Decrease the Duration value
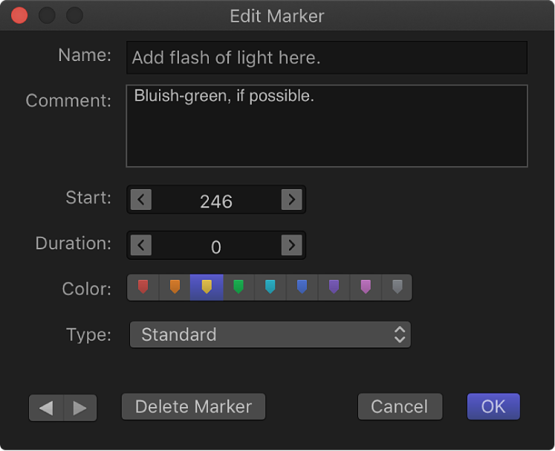Viewport: 555px width, 451px height. [141, 245]
